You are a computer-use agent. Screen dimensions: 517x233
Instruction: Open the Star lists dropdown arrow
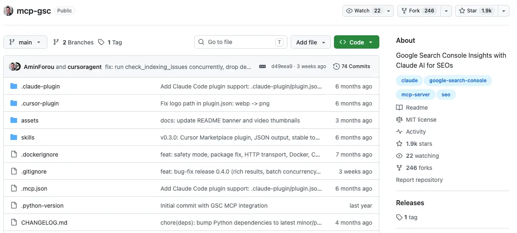click(504, 11)
